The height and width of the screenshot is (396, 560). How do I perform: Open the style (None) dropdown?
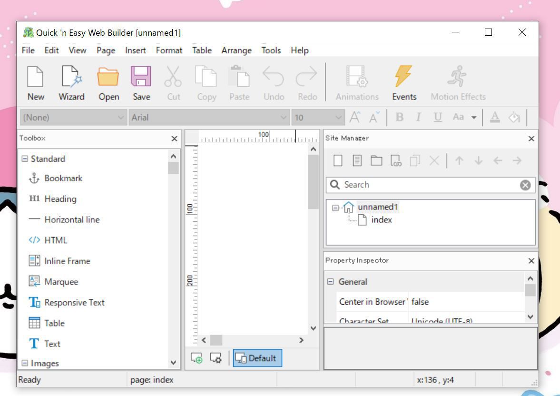pyautogui.click(x=74, y=117)
